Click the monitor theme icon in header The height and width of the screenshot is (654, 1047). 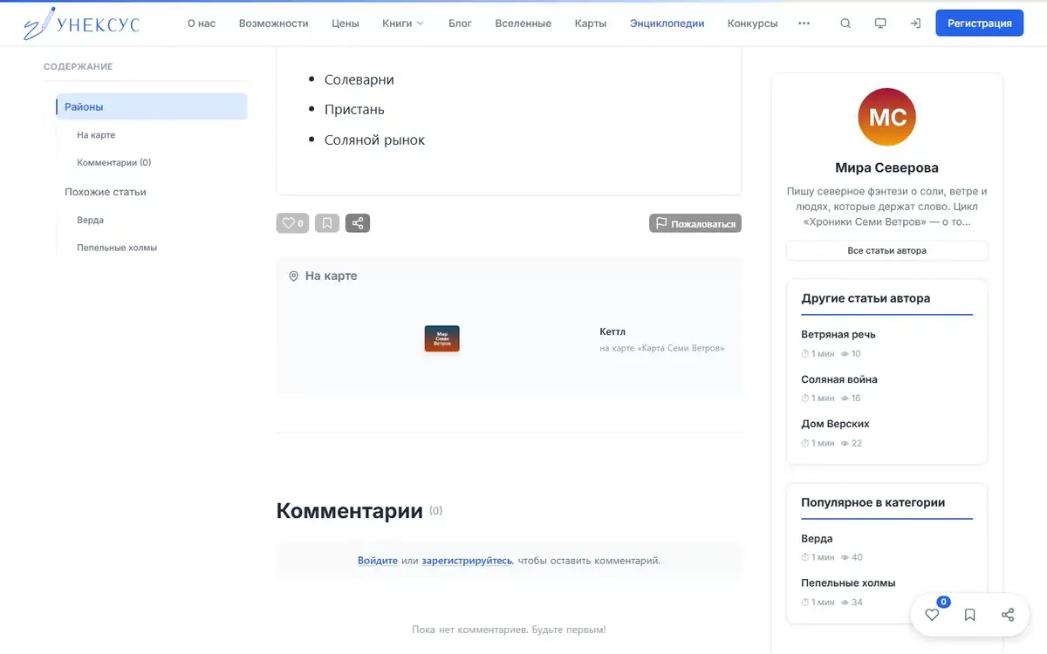[x=880, y=24]
